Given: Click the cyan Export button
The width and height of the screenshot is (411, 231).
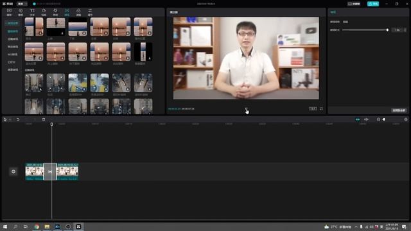Looking at the screenshot, I should coord(373,4).
